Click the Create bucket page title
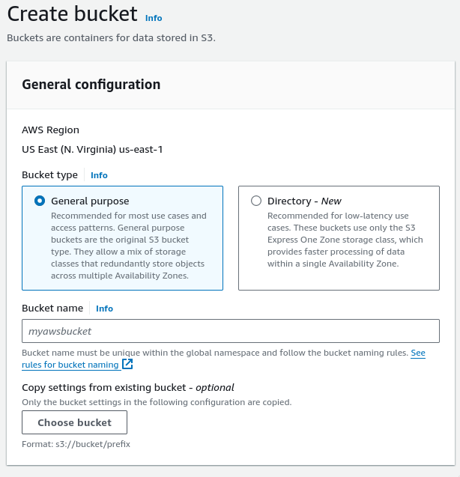The width and height of the screenshot is (460, 477). pos(72,14)
